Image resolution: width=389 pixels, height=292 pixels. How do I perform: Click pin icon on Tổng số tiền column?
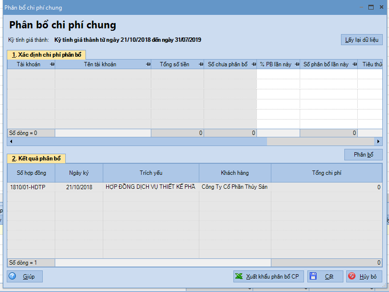click(200, 64)
